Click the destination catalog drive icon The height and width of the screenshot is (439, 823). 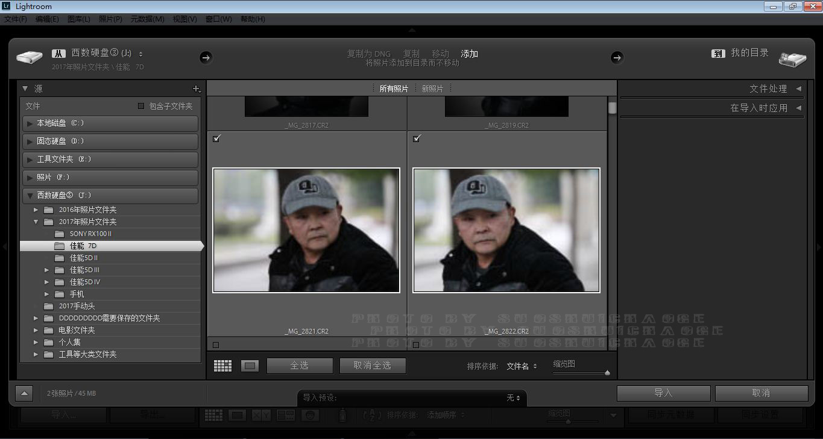click(792, 58)
